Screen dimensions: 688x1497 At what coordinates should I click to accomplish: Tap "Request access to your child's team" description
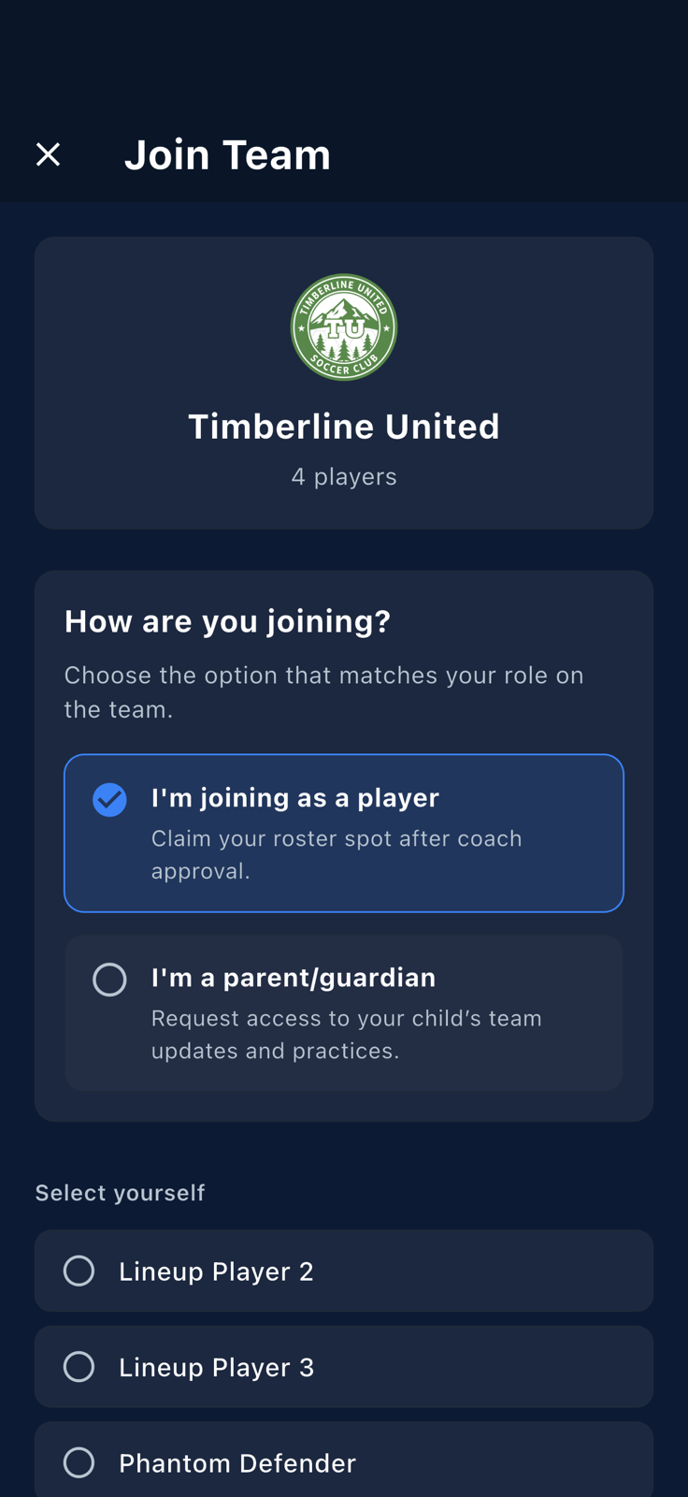pyautogui.click(x=347, y=1034)
